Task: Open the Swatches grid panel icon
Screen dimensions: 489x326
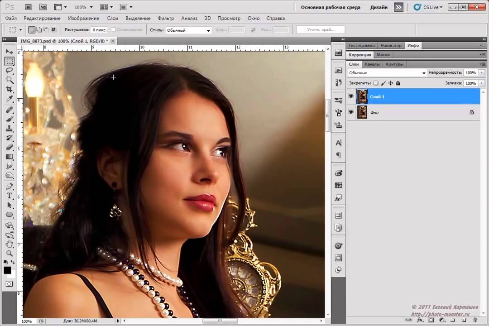Action: (x=338, y=185)
